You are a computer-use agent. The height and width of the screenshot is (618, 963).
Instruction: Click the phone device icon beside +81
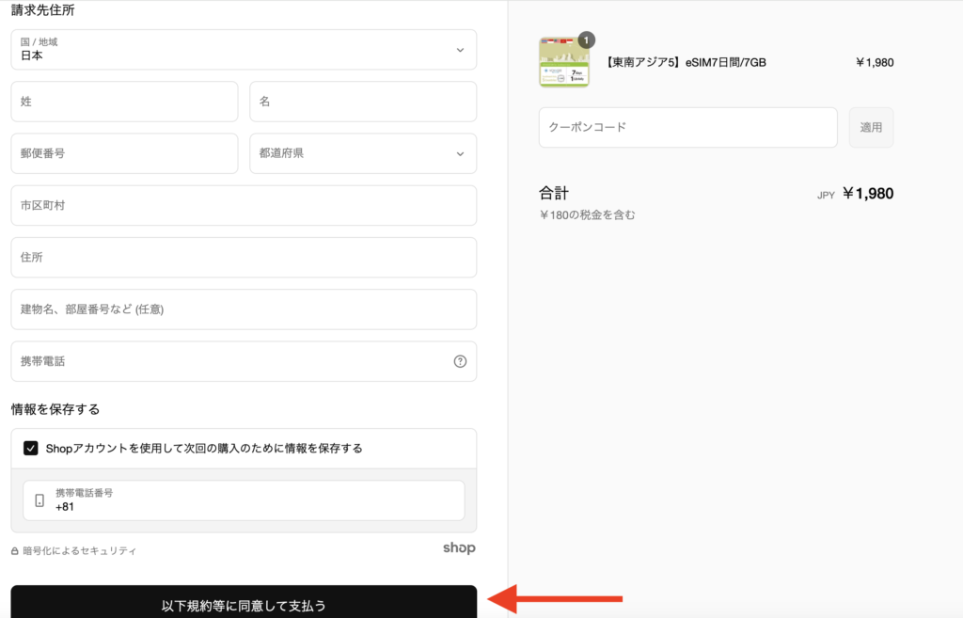[x=39, y=500]
